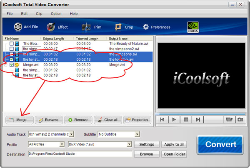Expand the All Profiles dropdown
Screen dimensions: 250x168
tap(62, 144)
